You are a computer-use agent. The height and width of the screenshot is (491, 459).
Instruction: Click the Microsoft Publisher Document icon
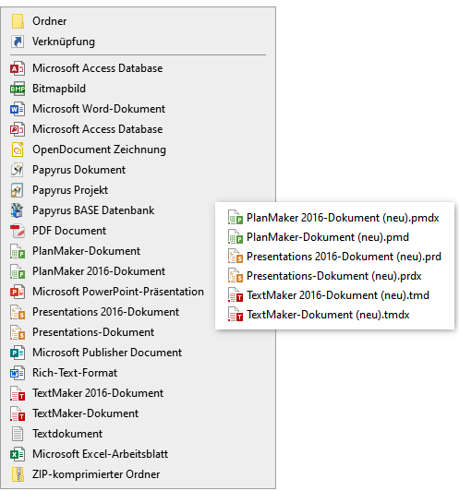coord(18,353)
